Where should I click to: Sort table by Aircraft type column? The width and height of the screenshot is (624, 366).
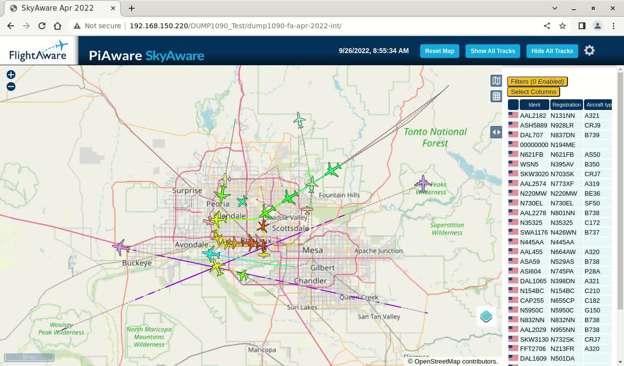tap(598, 105)
